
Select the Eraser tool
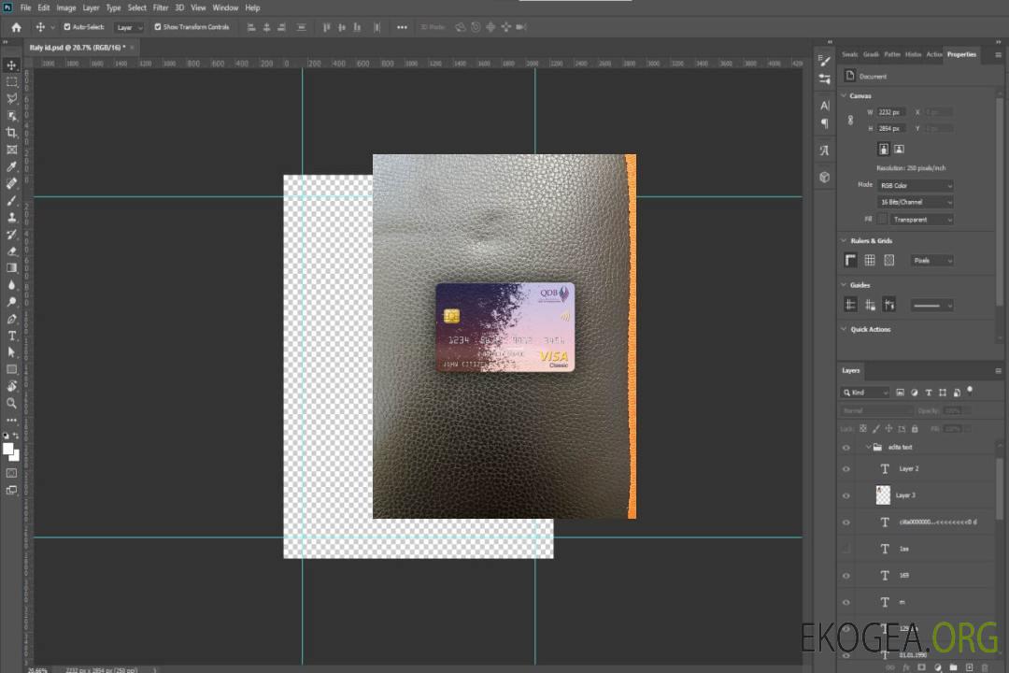[12, 251]
